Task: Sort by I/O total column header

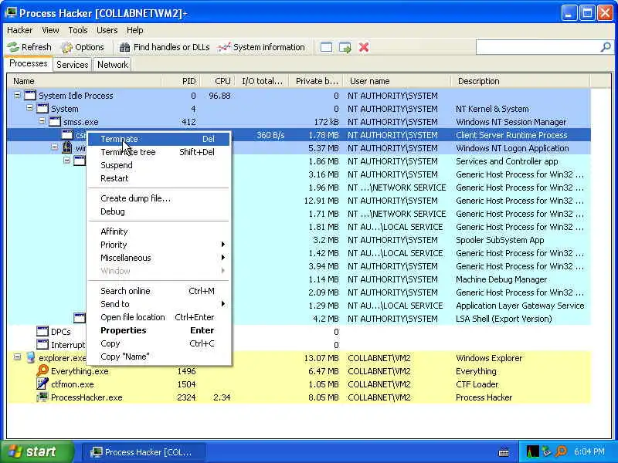Action: coord(263,81)
